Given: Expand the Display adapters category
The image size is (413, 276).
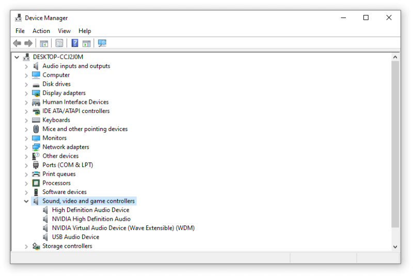Looking at the screenshot, I should coord(26,93).
